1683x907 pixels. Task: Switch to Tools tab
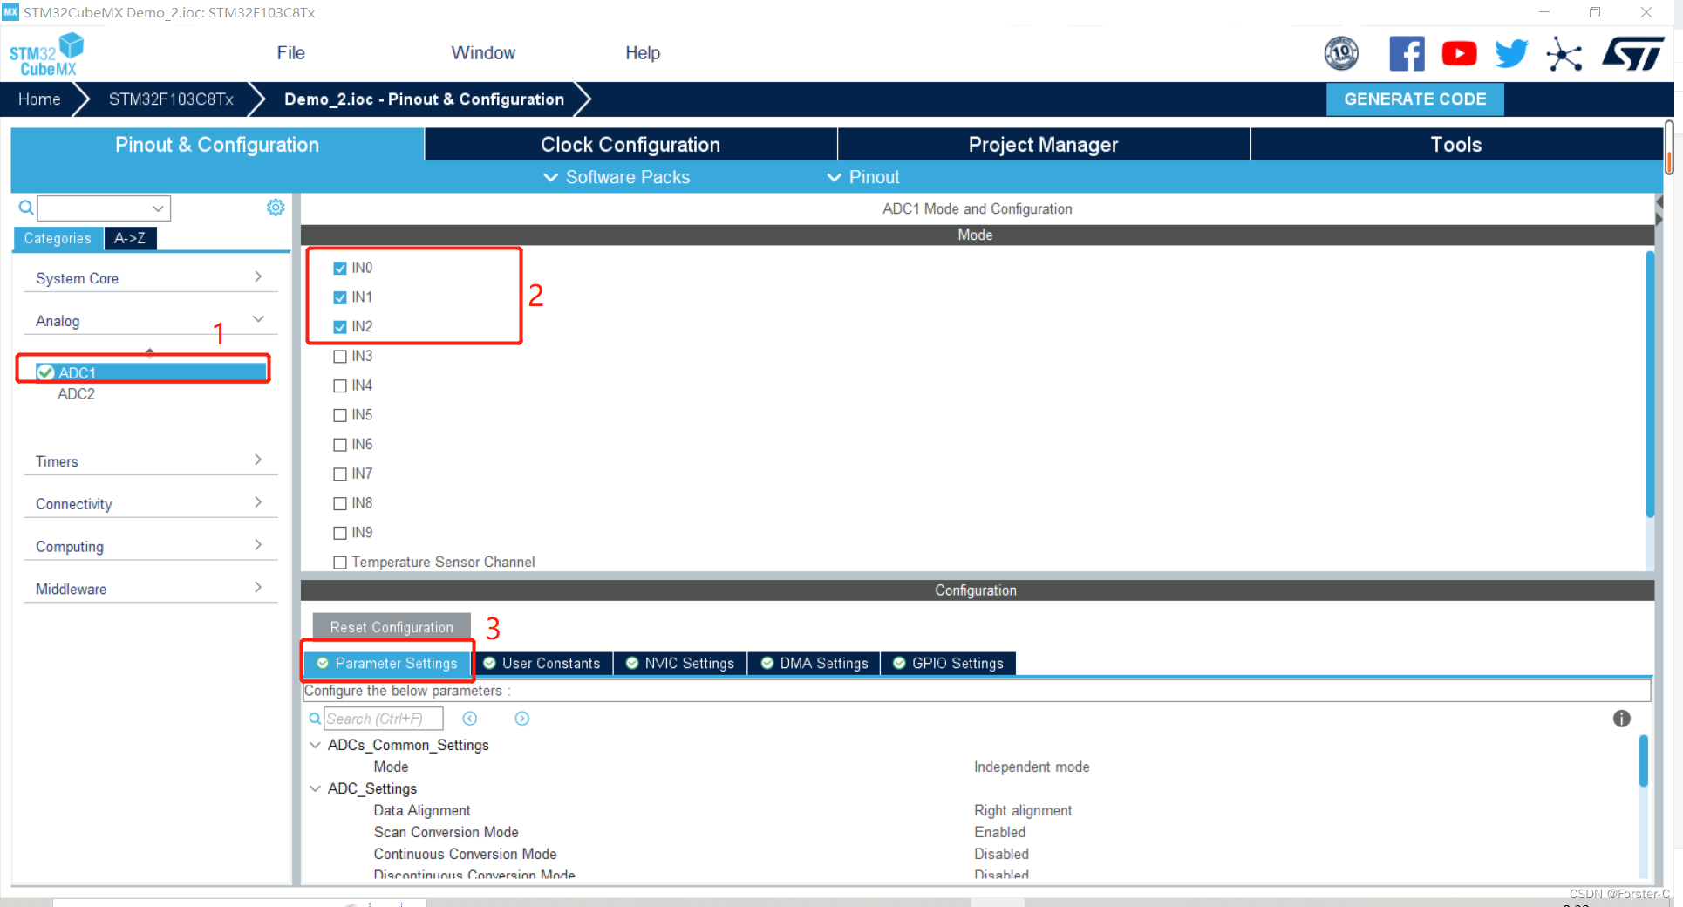click(1456, 145)
